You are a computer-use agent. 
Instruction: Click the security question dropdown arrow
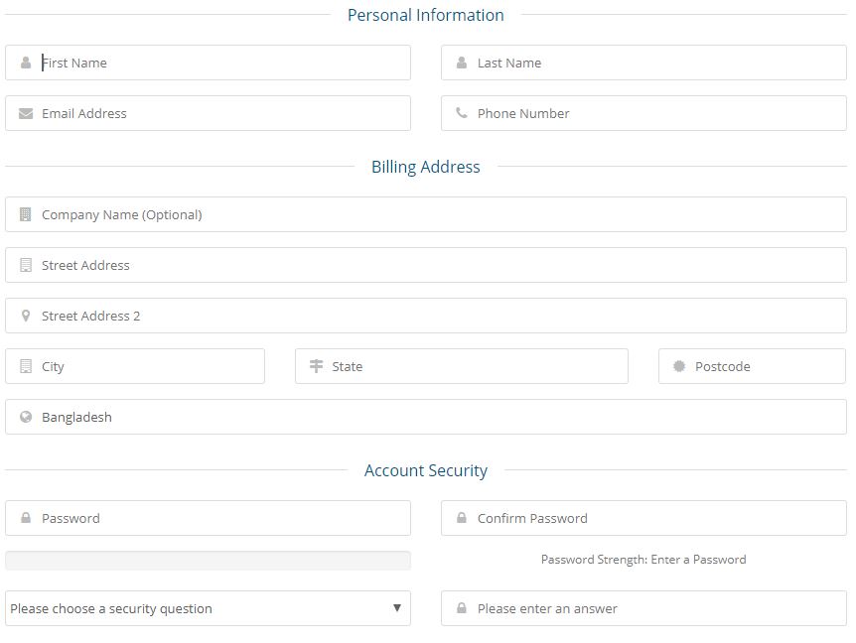[x=396, y=608]
